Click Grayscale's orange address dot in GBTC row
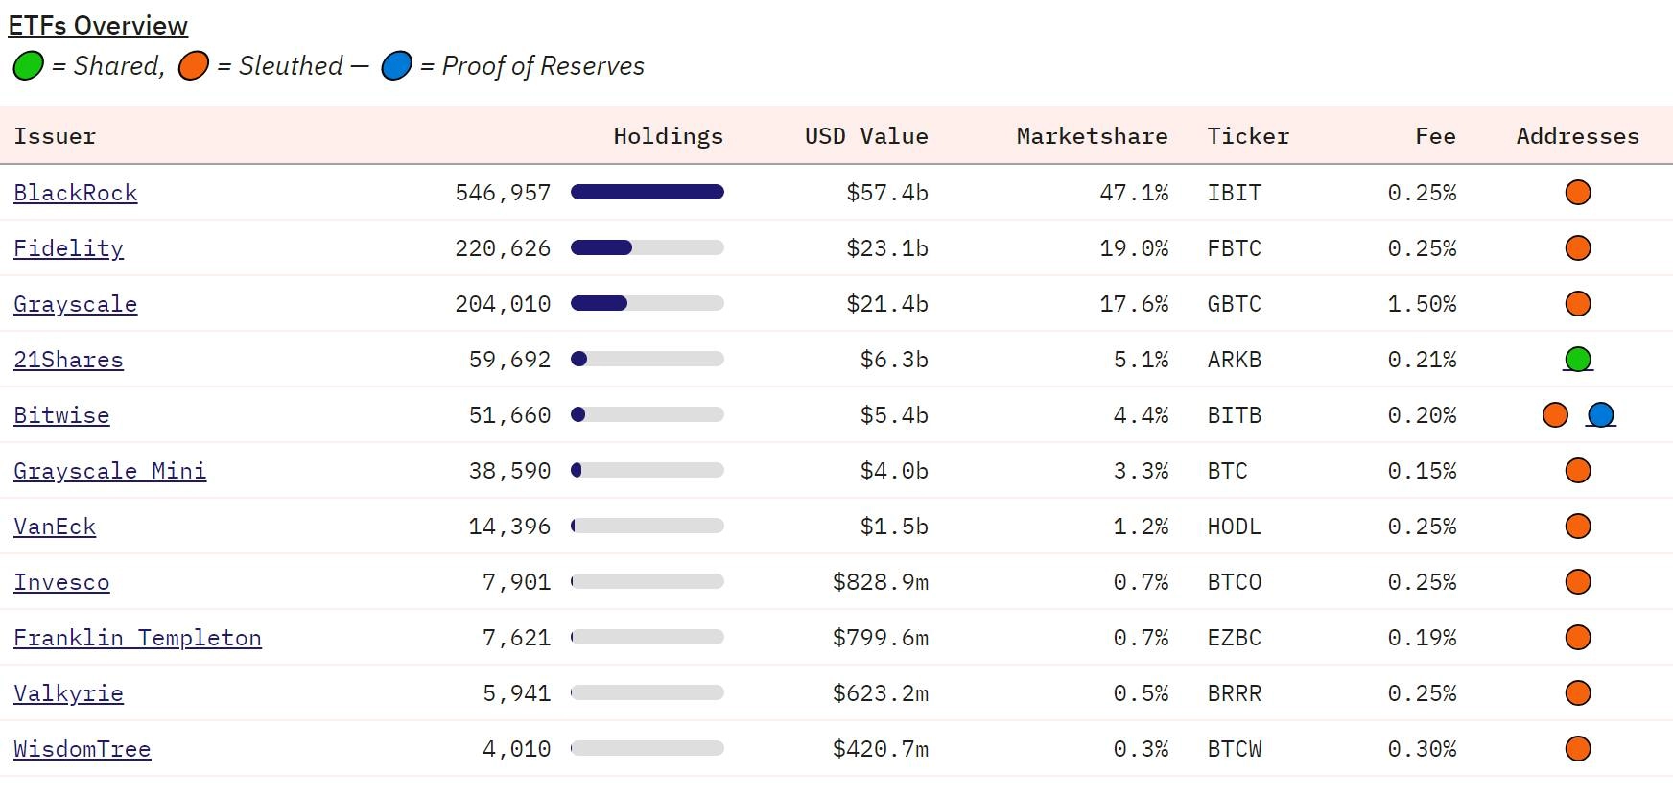 click(x=1577, y=304)
